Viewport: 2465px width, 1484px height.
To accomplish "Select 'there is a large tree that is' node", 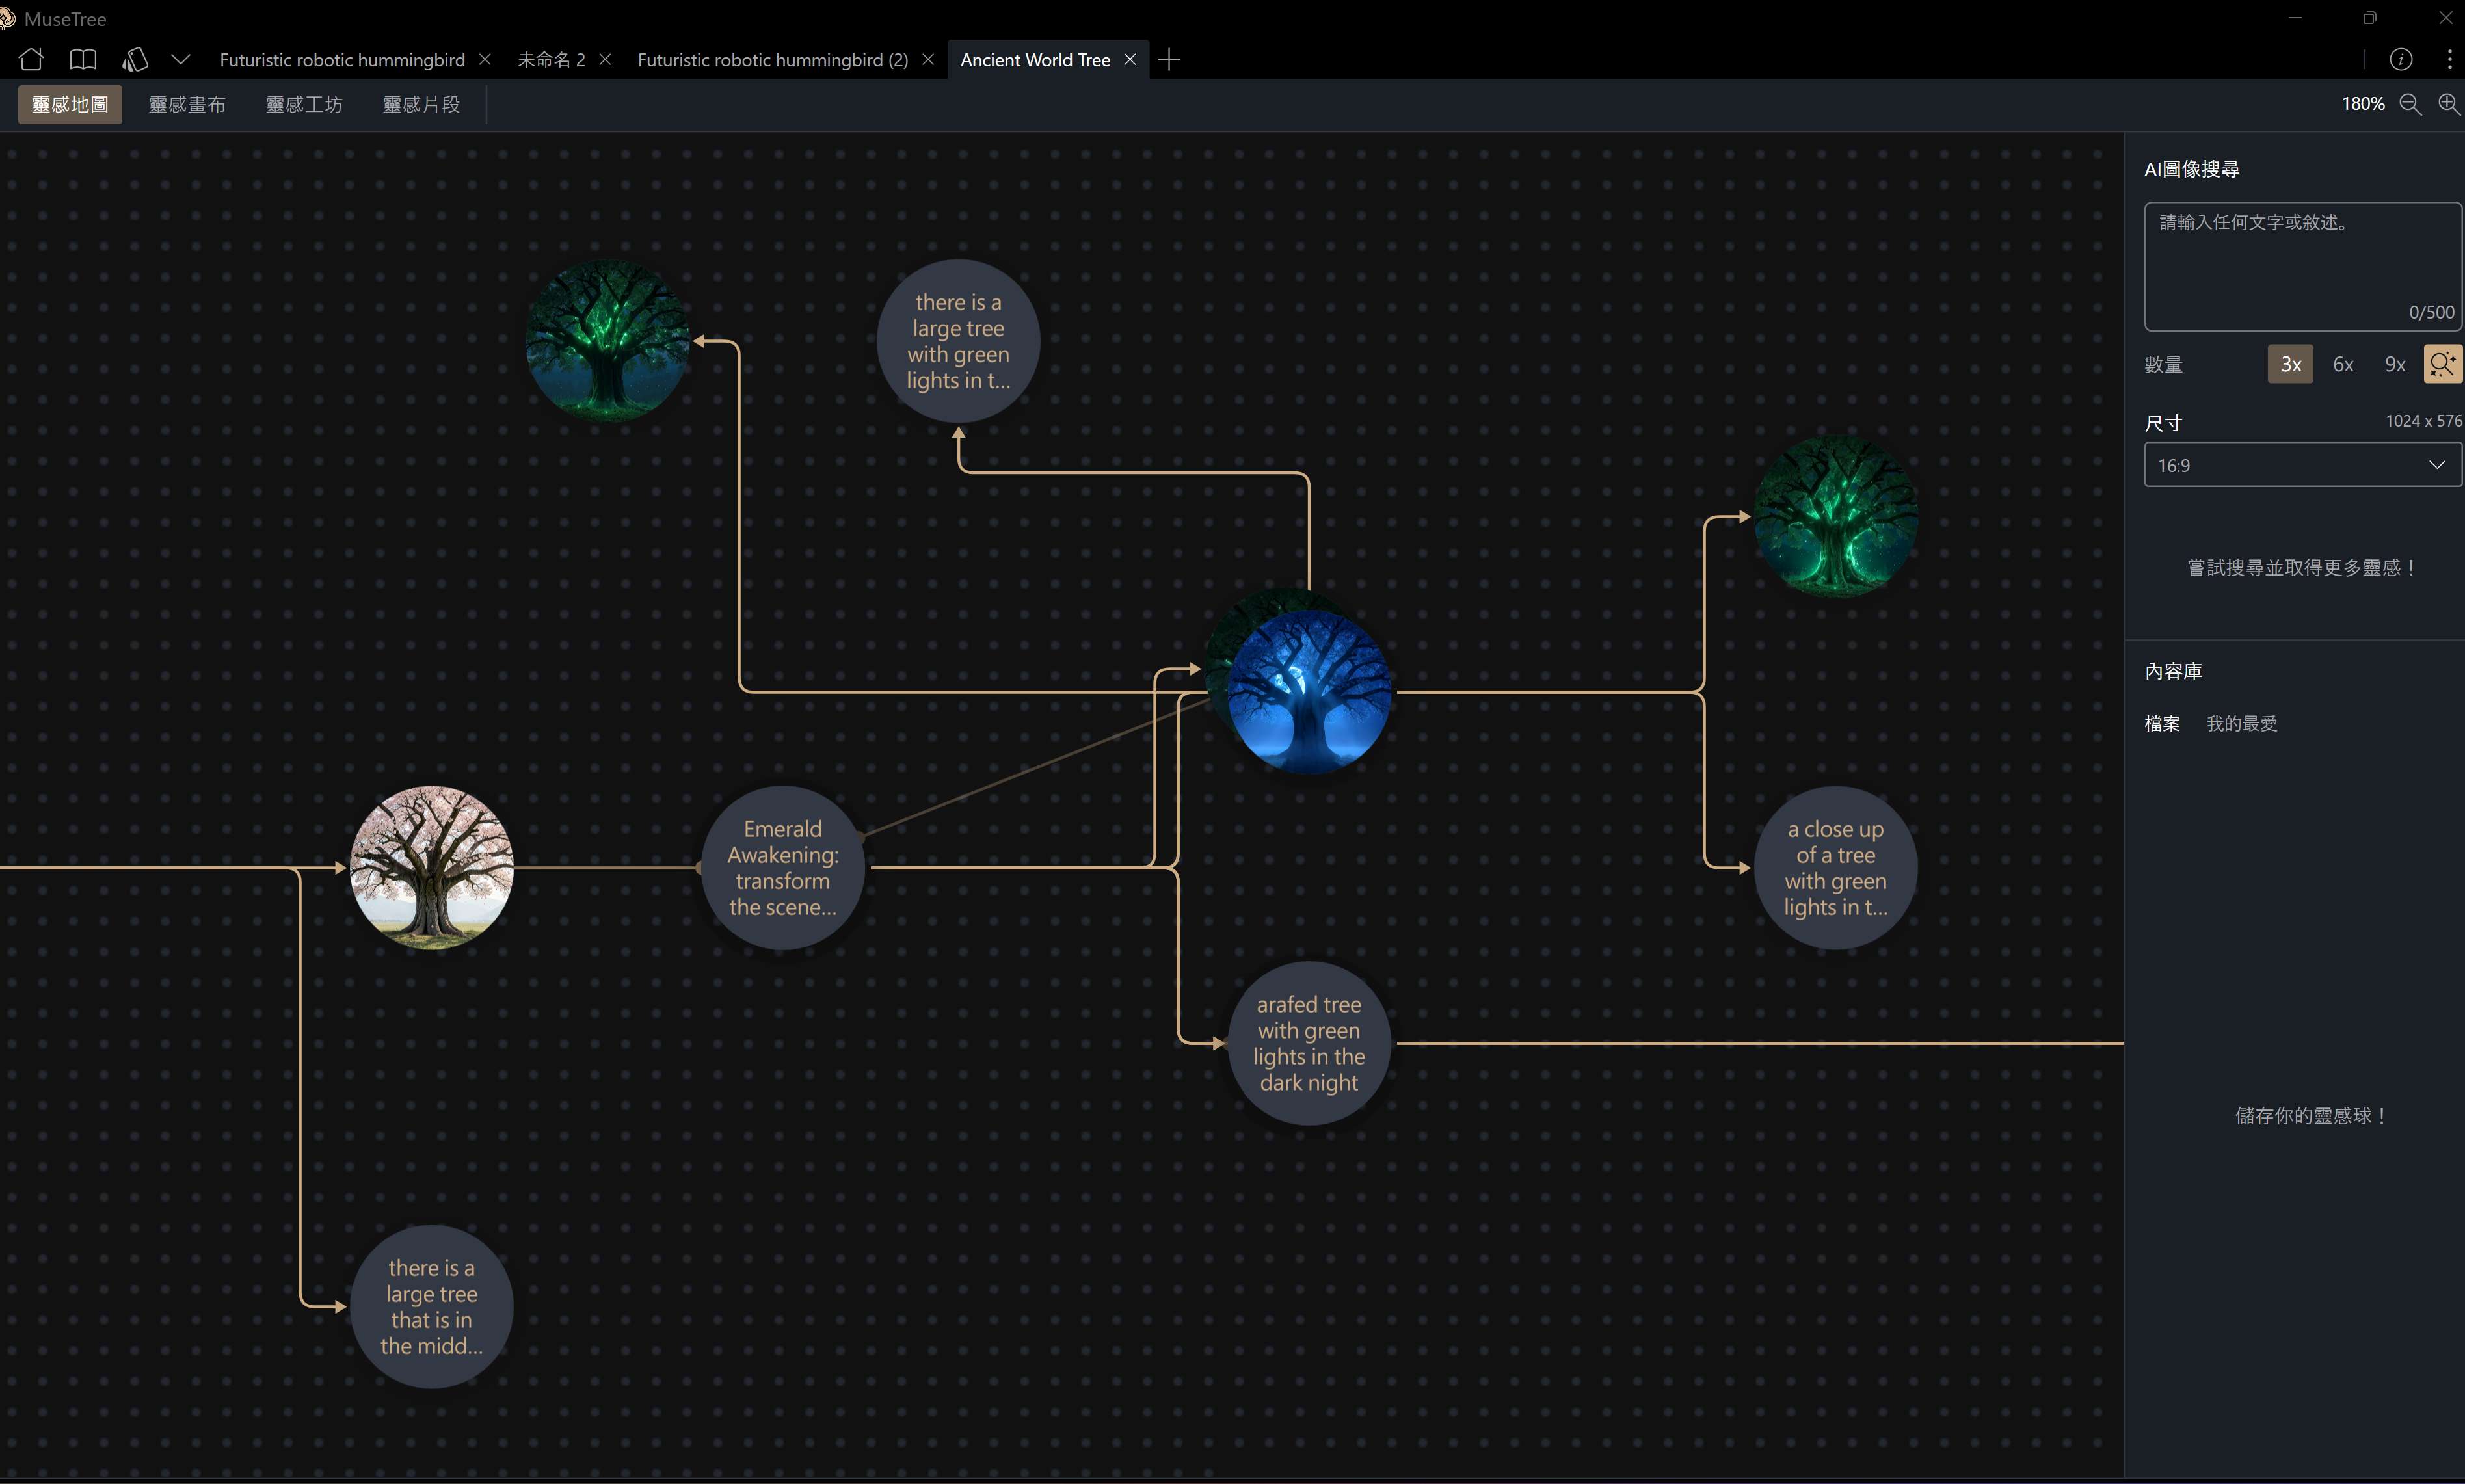I will [432, 1307].
